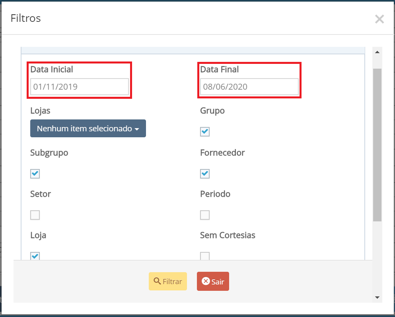Click the Sem Cortesias label
This screenshot has width=395, height=317.
228,235
